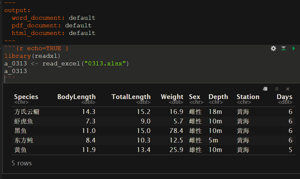The image size is (300, 179).
Task: Run current chunk with green play arrow
Action: 294,49
